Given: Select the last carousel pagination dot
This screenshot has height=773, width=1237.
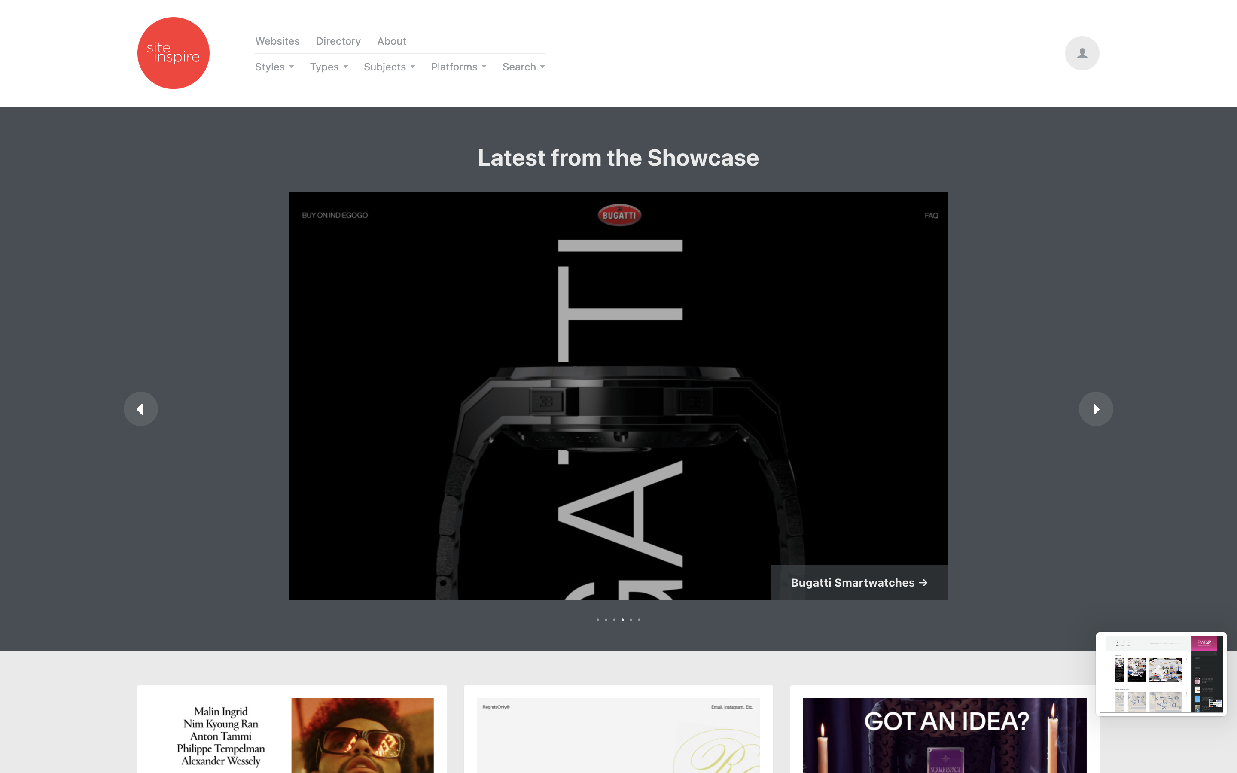Looking at the screenshot, I should (x=639, y=620).
